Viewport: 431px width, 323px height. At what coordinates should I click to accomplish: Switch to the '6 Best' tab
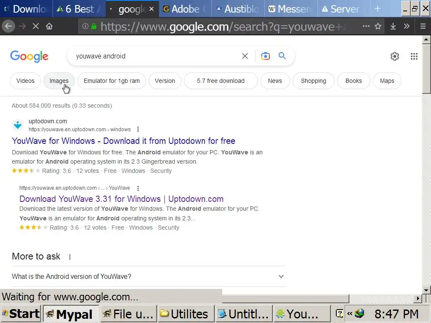80,9
